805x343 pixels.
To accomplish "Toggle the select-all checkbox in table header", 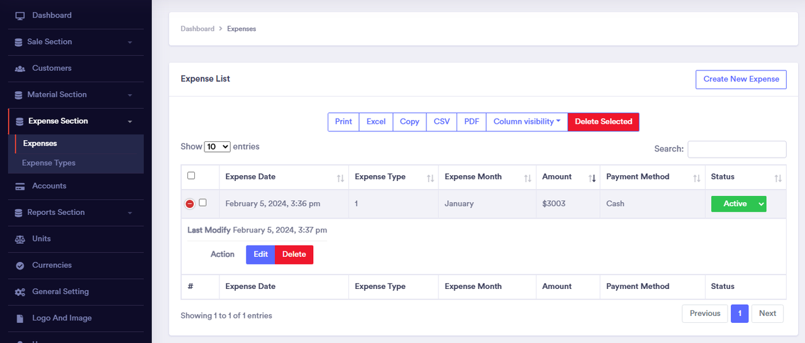I will click(191, 176).
